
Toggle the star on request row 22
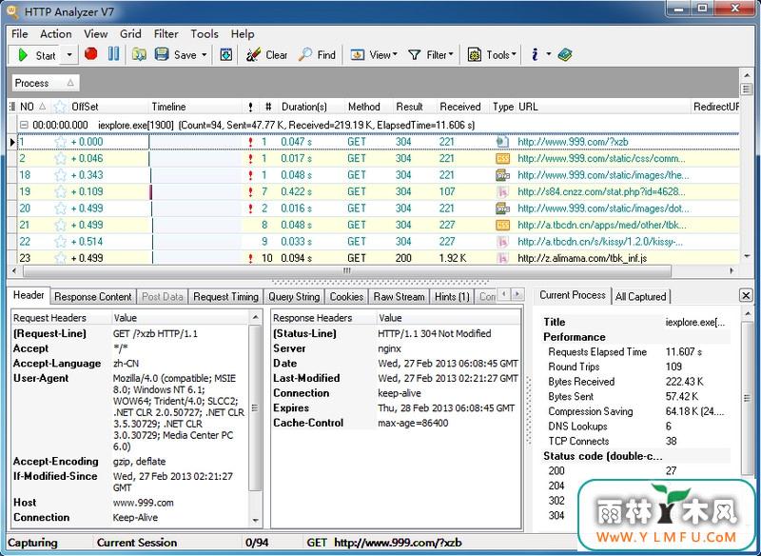(x=60, y=241)
